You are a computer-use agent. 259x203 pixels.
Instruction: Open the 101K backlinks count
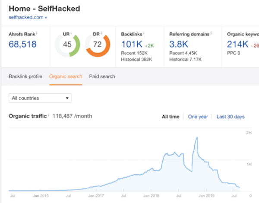point(132,44)
